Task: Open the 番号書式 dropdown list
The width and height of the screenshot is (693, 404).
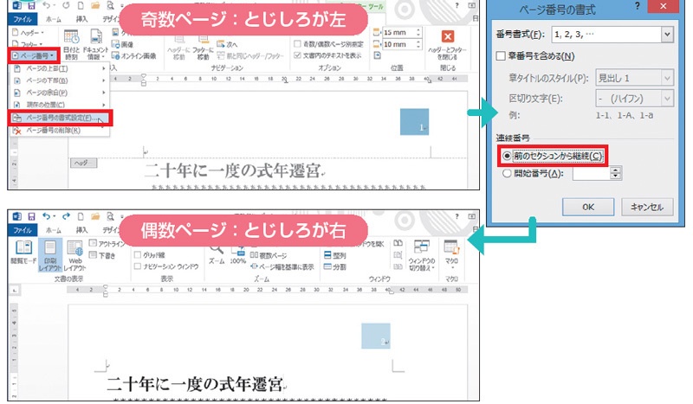Action: [666, 35]
